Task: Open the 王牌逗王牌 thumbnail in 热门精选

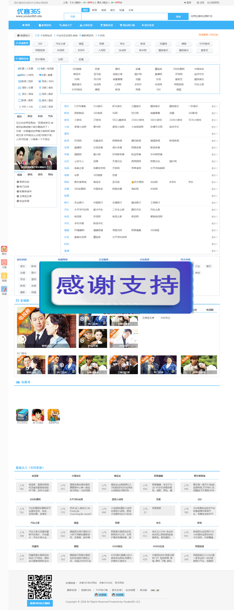Action: pyautogui.click(x=123, y=365)
